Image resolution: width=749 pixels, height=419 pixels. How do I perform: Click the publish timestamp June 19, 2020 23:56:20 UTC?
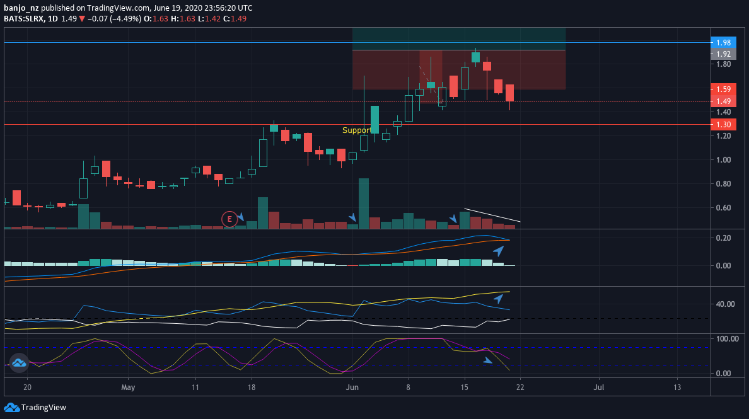pyautogui.click(x=203, y=8)
